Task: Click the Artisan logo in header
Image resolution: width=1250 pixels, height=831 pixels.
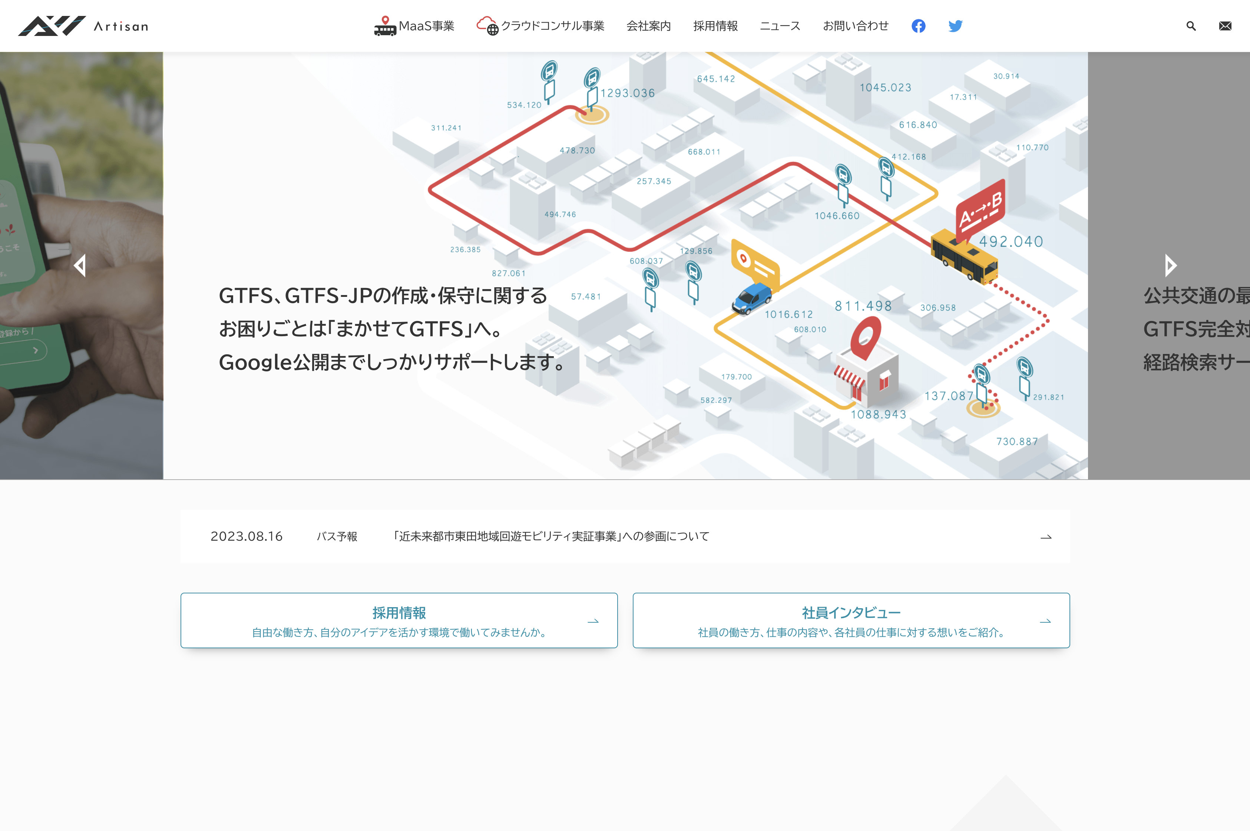Action: coord(83,26)
